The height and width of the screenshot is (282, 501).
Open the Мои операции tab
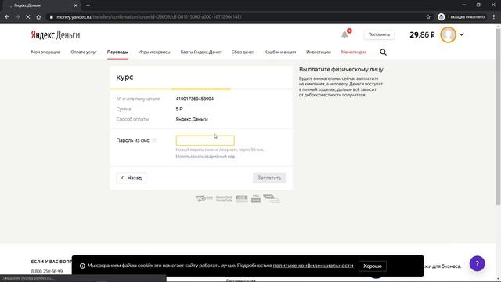[45, 52]
